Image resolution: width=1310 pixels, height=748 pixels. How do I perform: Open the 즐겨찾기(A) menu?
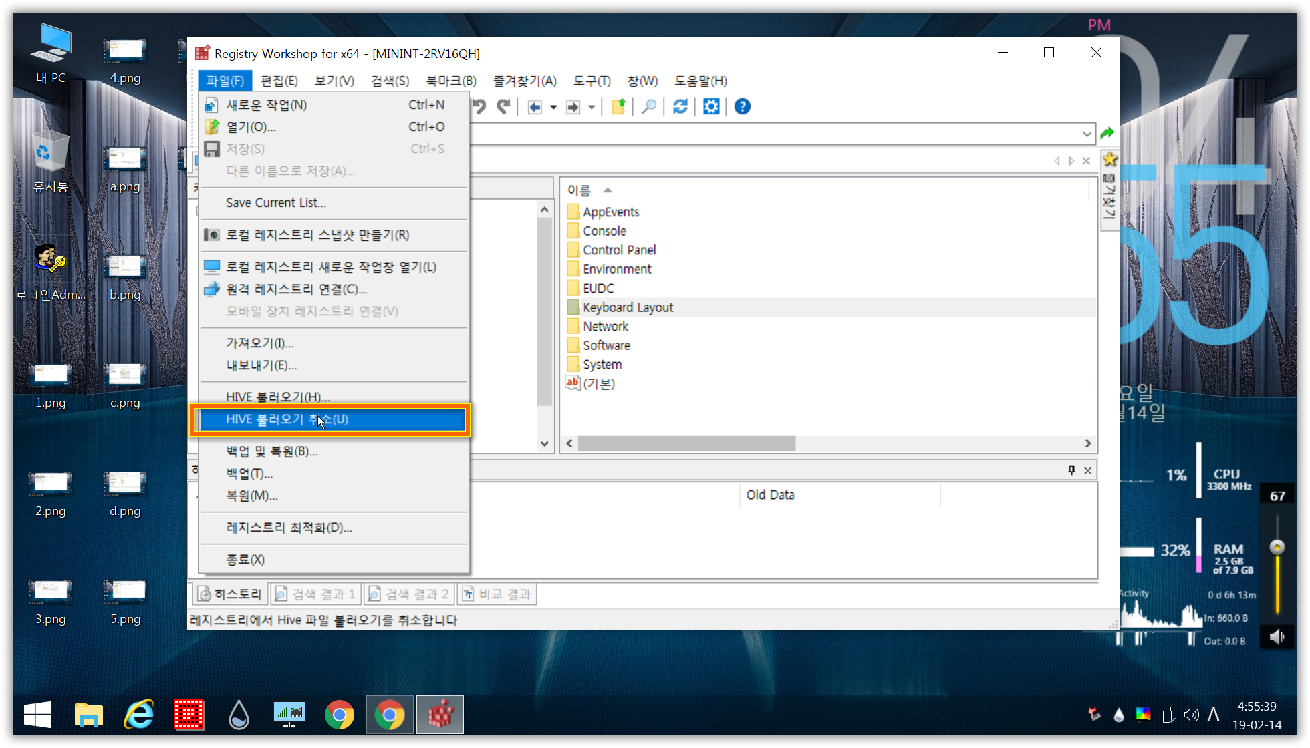[x=525, y=81]
